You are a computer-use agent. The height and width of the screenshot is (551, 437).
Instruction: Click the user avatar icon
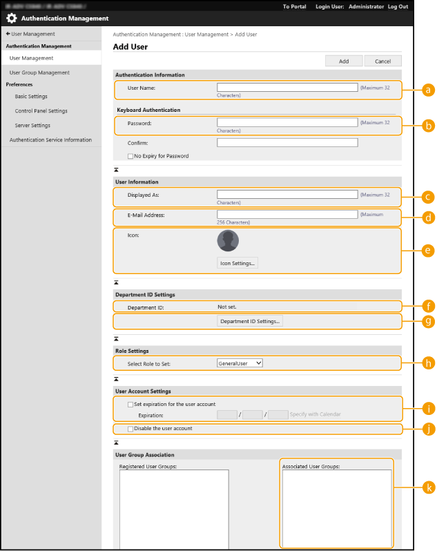point(228,241)
